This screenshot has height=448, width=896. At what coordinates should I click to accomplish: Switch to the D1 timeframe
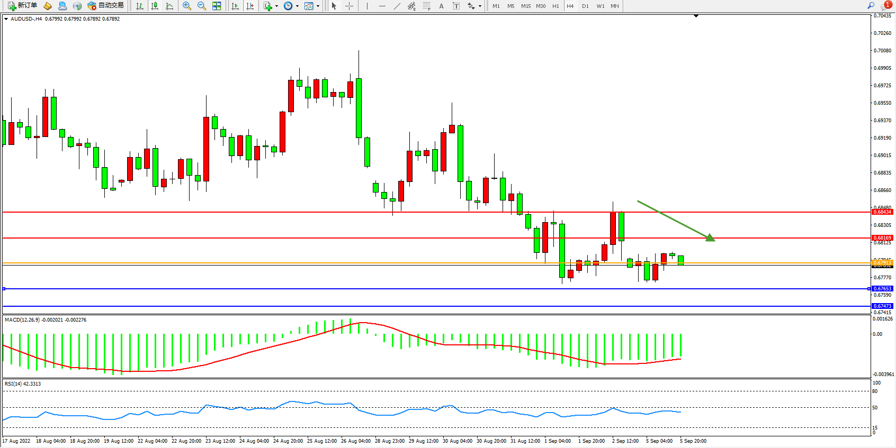pyautogui.click(x=585, y=6)
